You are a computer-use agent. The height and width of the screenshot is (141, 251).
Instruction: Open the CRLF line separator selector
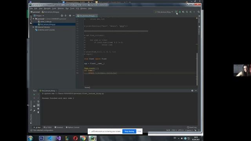[x=174, y=130]
